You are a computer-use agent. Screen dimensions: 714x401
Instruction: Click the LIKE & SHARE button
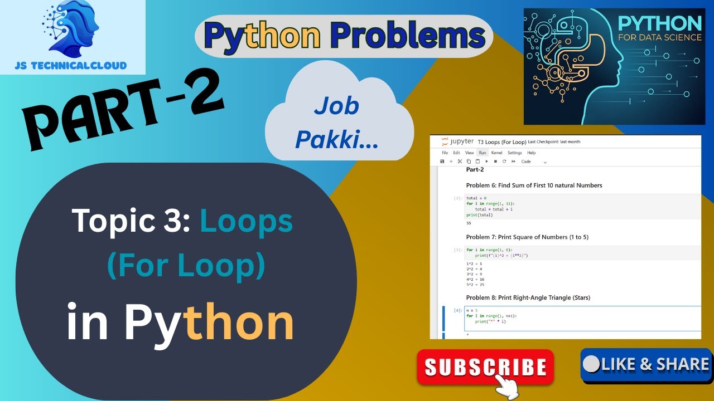point(646,365)
